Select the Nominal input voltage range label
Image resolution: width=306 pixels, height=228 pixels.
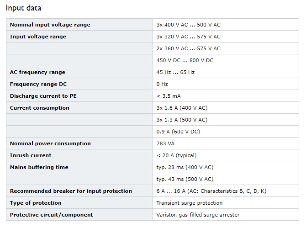click(x=50, y=25)
